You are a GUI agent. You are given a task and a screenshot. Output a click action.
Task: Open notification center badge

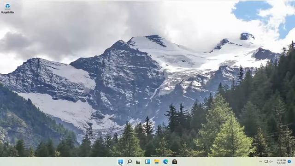pos(289,161)
